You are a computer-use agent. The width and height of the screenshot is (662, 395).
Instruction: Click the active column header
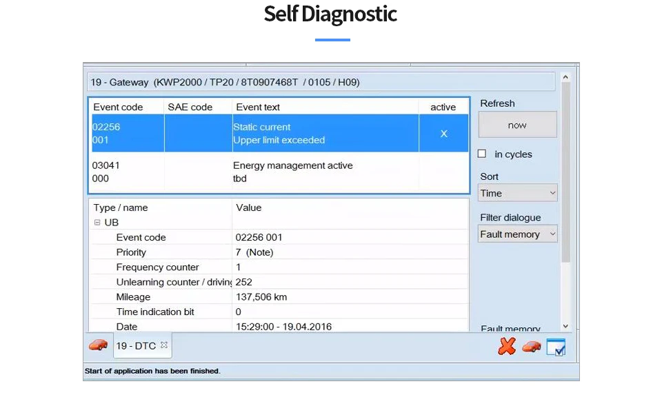pos(443,107)
